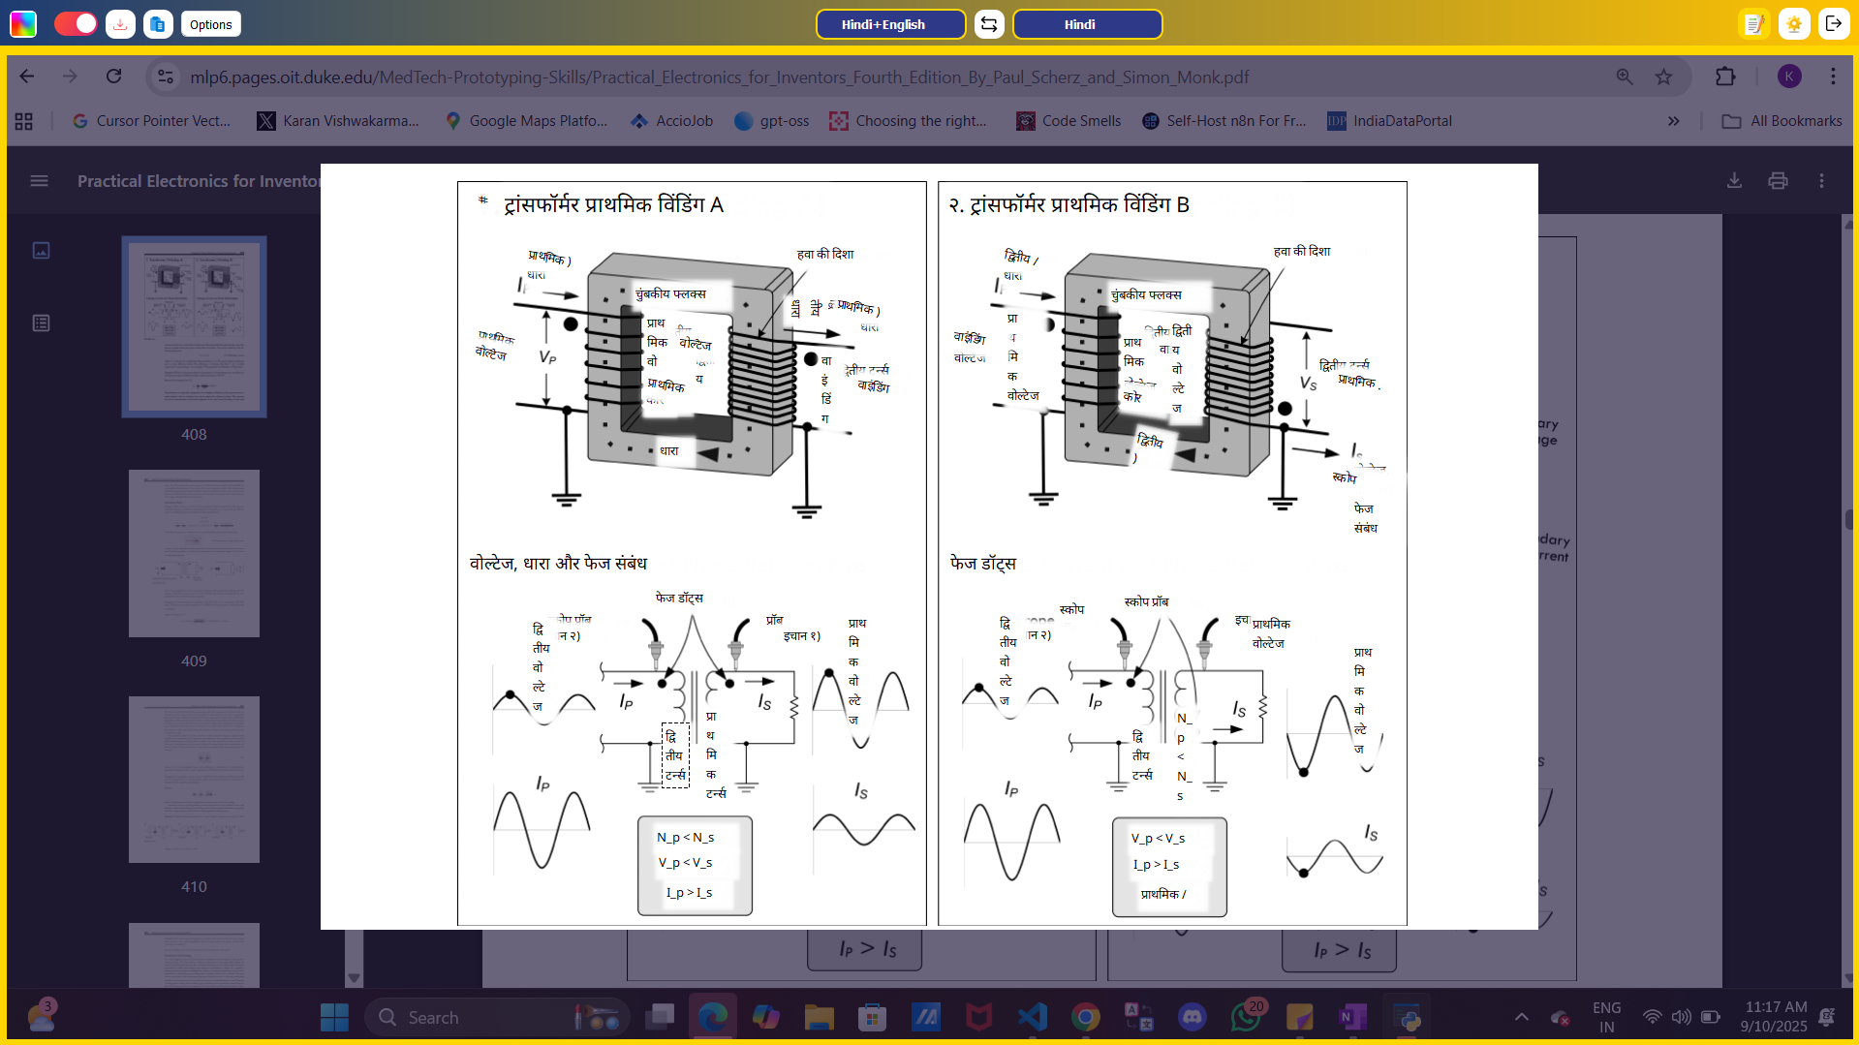Select page 410 thumbnail

(194, 780)
